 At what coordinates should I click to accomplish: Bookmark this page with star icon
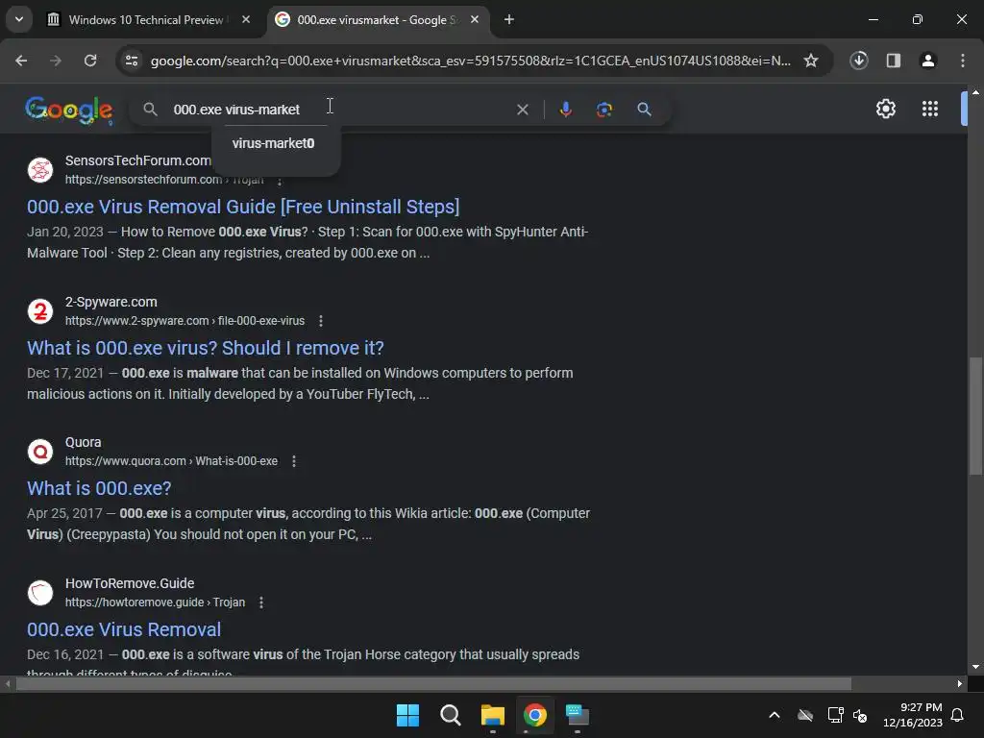811,61
